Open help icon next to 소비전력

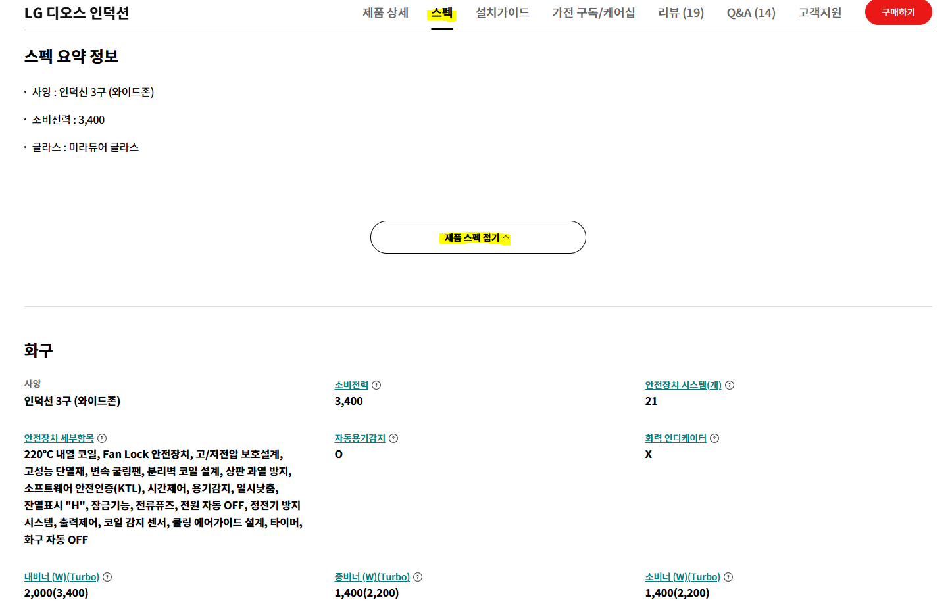[376, 385]
